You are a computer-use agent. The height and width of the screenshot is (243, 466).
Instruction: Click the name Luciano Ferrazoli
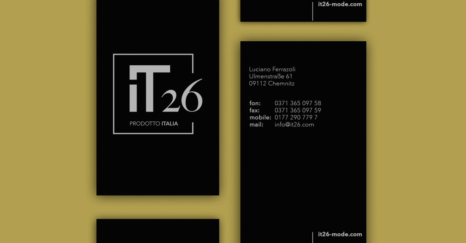point(272,69)
